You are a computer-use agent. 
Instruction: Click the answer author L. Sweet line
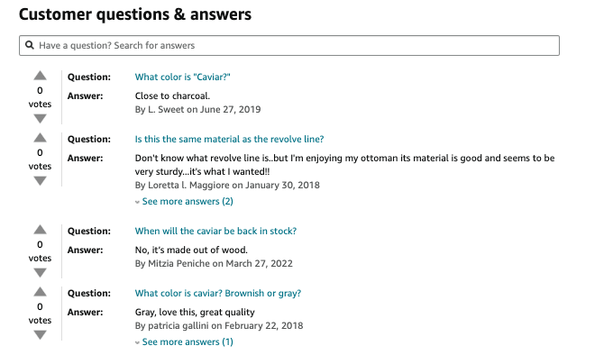click(x=197, y=109)
